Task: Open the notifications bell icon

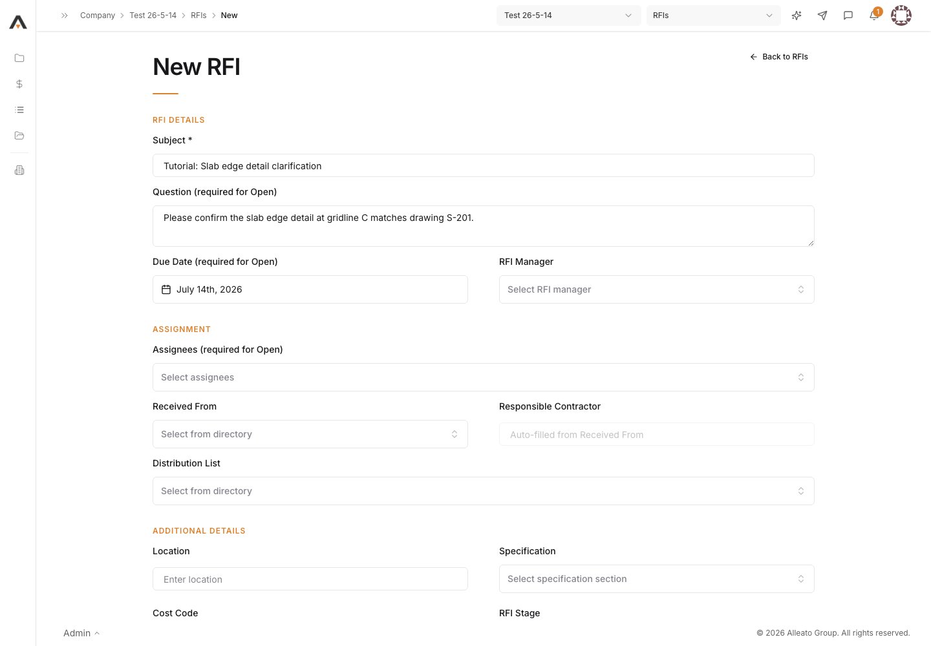Action: [874, 16]
